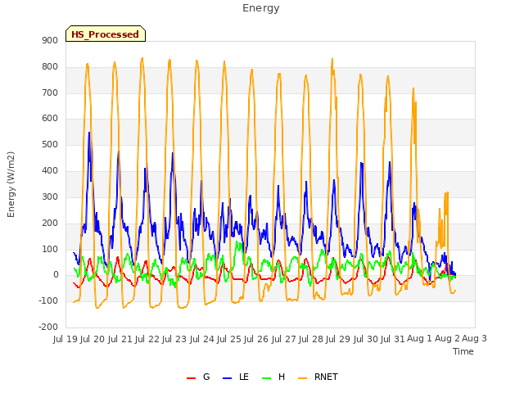
Task: Click the Jul 28 x-axis tick label
Action: (311, 339)
